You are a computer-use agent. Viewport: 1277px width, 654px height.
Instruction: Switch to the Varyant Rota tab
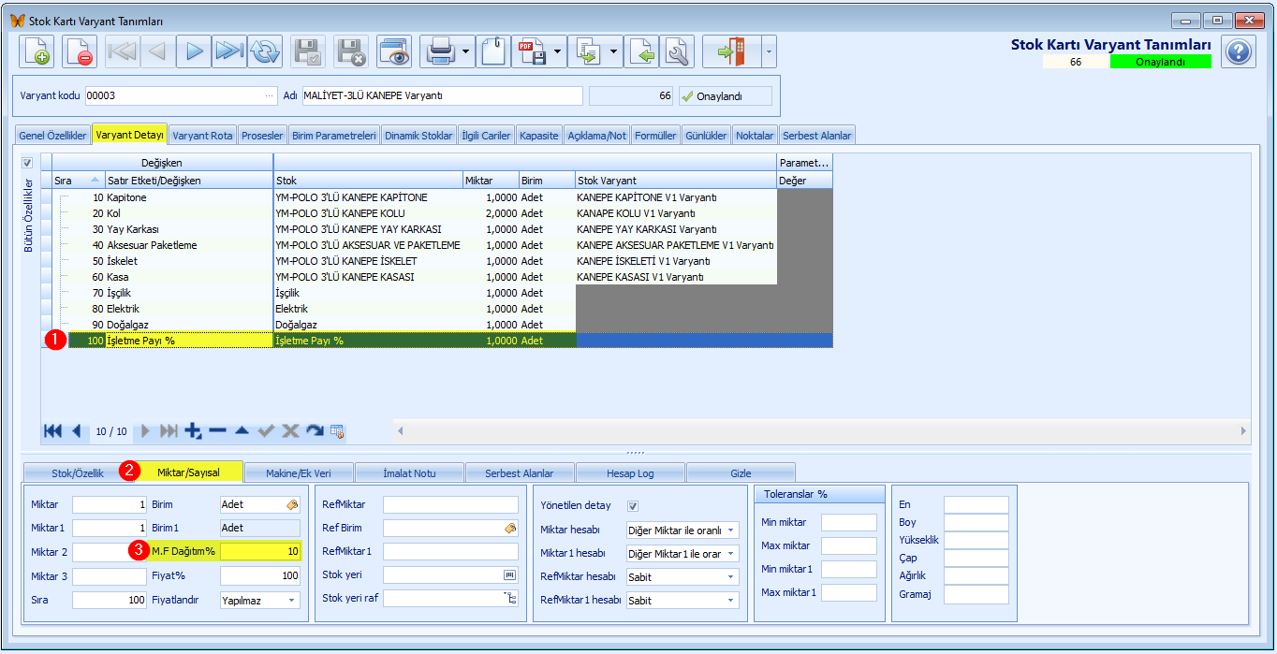202,136
